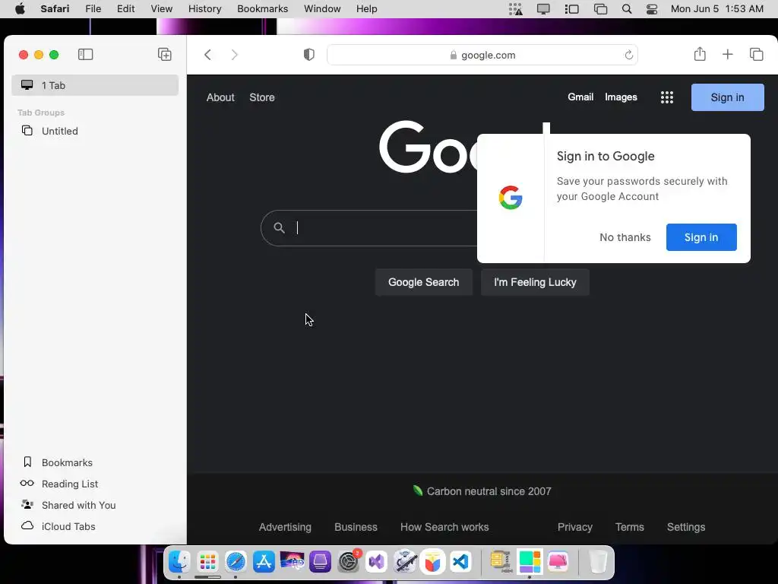Open Spotlight search in menu bar
This screenshot has width=778, height=584.
pyautogui.click(x=627, y=9)
